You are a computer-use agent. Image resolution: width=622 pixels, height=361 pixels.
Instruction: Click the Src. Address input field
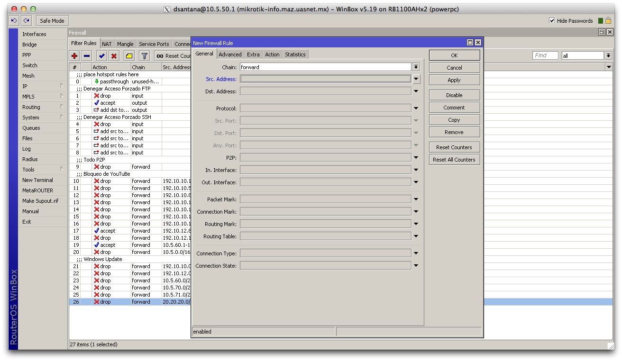[325, 79]
